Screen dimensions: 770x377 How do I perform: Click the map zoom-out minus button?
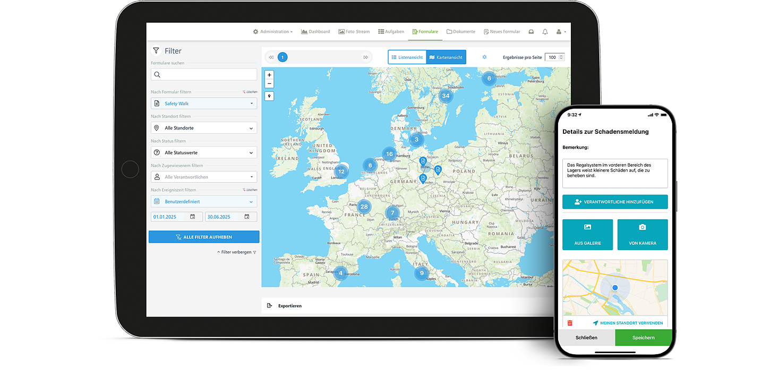click(269, 84)
